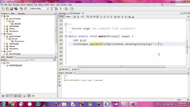Open the File menu
This screenshot has width=190, height=107.
(2, 5)
